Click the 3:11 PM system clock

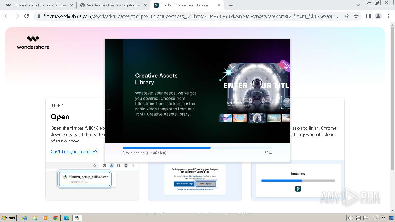tap(379, 218)
